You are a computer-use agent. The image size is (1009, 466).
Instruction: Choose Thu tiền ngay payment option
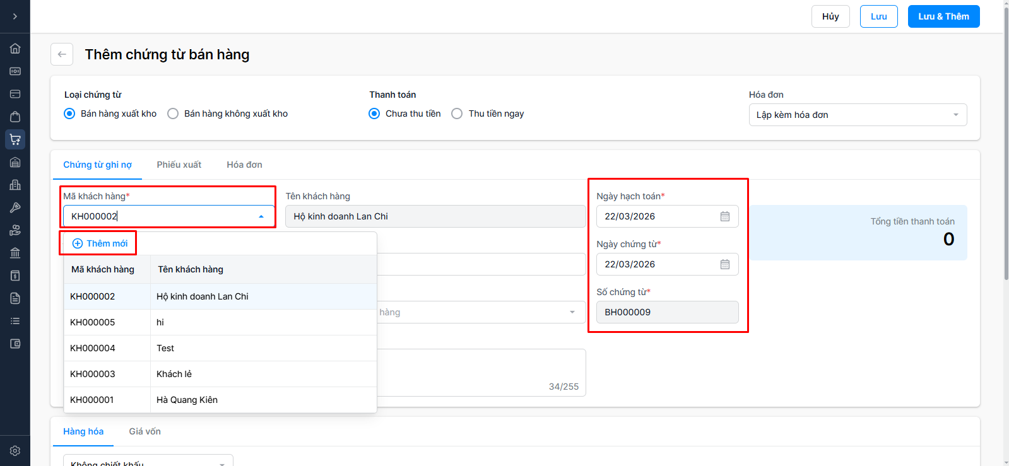pos(457,114)
